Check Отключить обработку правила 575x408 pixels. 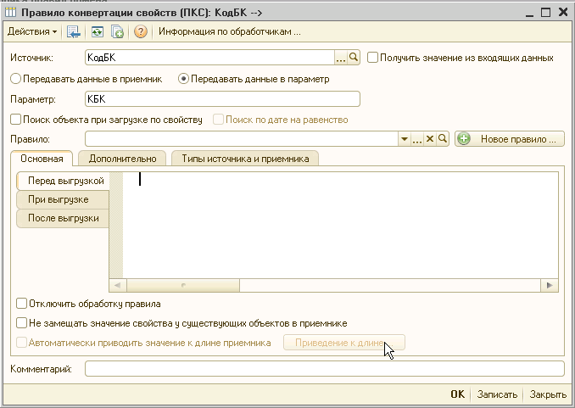coord(22,303)
